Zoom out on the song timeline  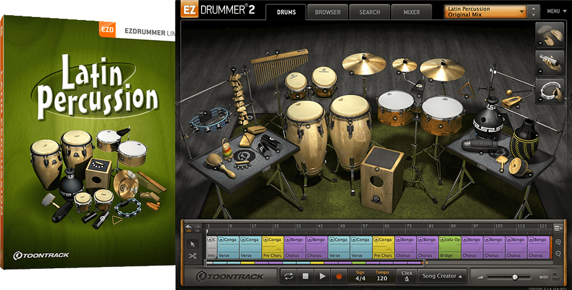pos(557,252)
